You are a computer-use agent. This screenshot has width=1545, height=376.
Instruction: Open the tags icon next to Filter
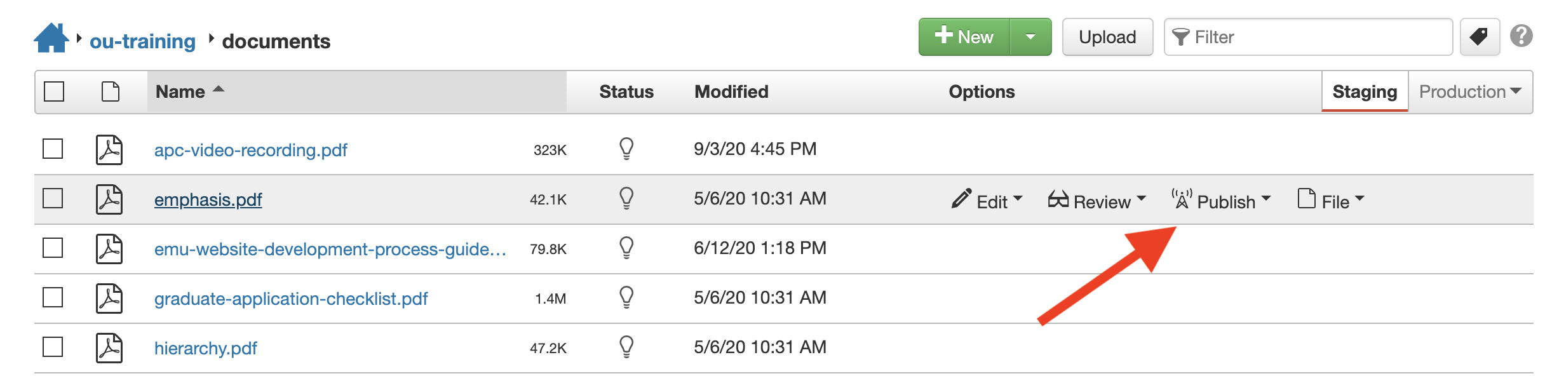1480,37
